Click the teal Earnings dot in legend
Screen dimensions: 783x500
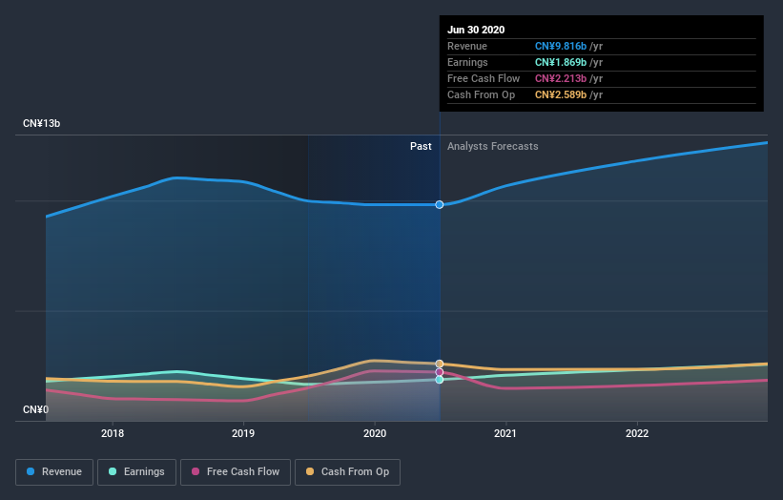(x=113, y=471)
